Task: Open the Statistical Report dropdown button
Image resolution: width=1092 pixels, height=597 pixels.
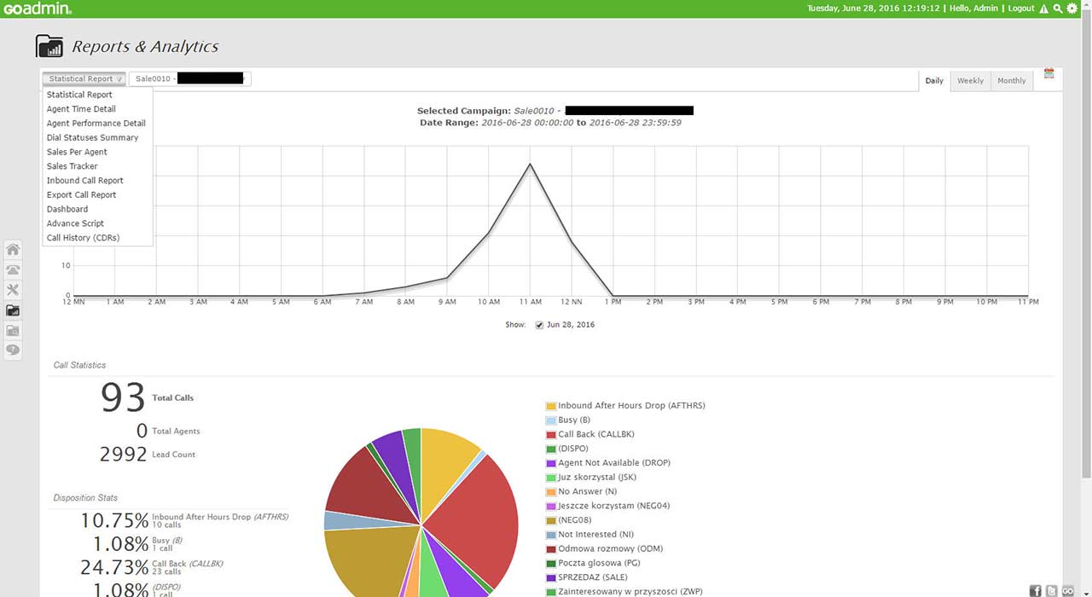Action: coord(84,78)
